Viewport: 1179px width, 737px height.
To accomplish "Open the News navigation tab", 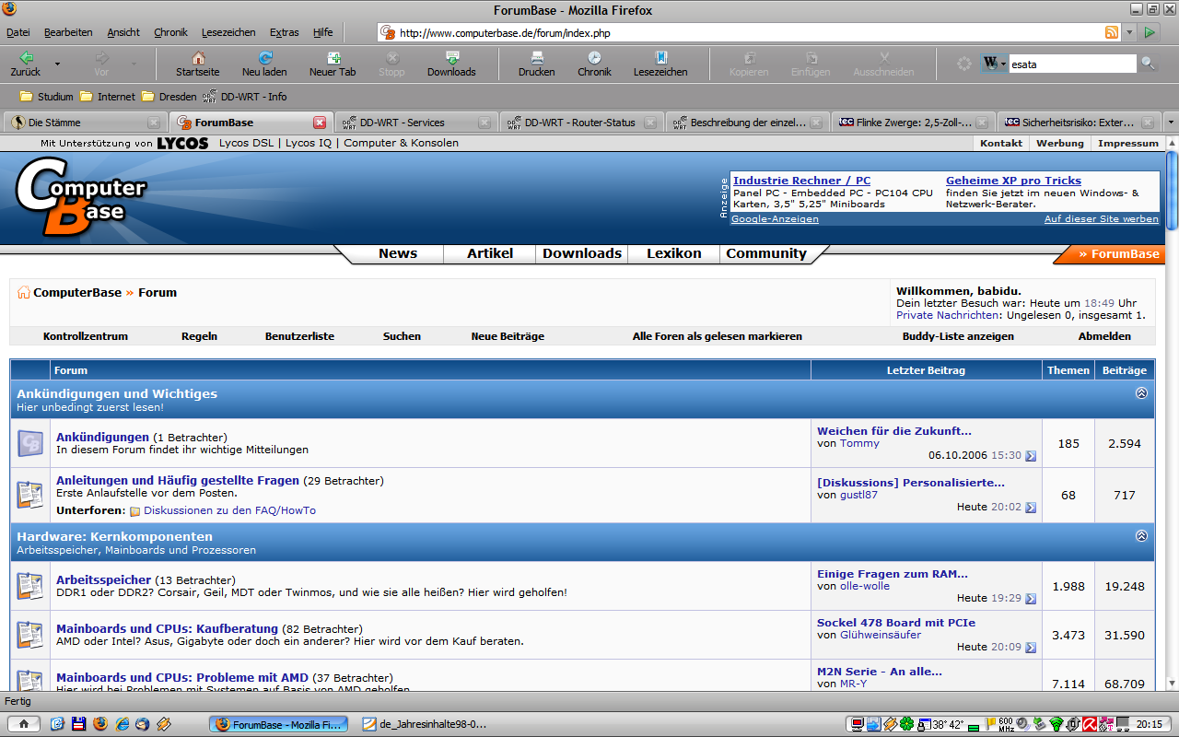I will tap(398, 253).
